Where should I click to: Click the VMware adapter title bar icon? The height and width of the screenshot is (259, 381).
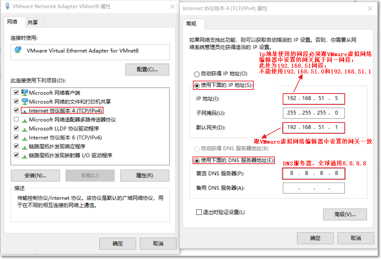point(8,6)
